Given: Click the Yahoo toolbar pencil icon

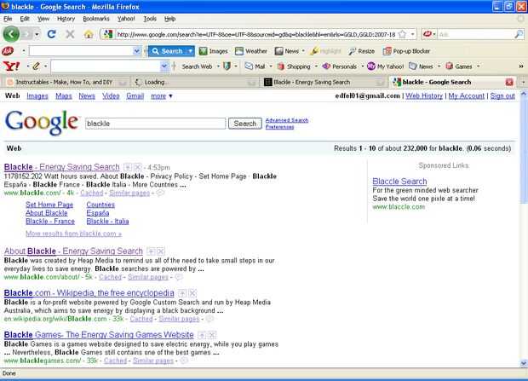Looking at the screenshot, I should coord(36,66).
